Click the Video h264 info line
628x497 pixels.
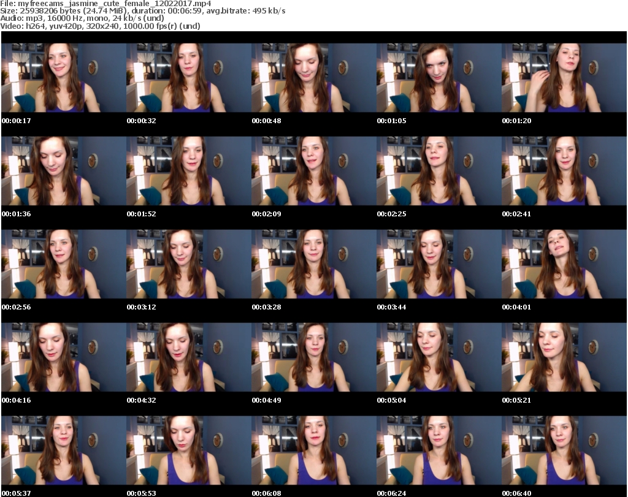pyautogui.click(x=100, y=26)
